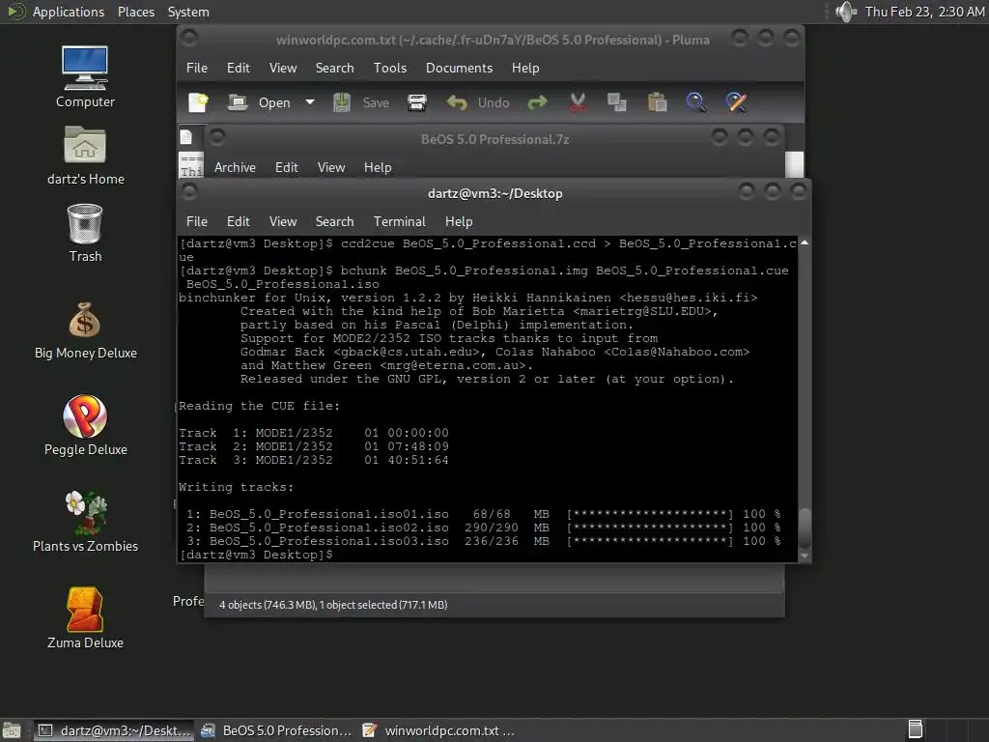Image resolution: width=989 pixels, height=742 pixels.
Task: Click the Paste clipboard icon in Pluma
Action: (x=657, y=102)
